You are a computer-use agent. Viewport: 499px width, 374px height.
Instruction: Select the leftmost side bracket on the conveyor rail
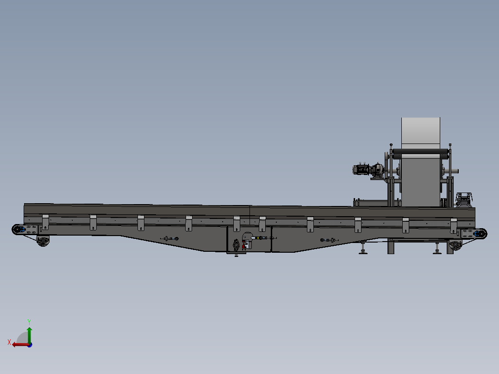coord(45,222)
